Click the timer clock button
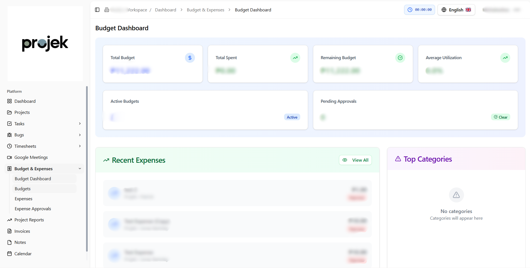Viewport: 530px width, 268px height. pyautogui.click(x=419, y=10)
